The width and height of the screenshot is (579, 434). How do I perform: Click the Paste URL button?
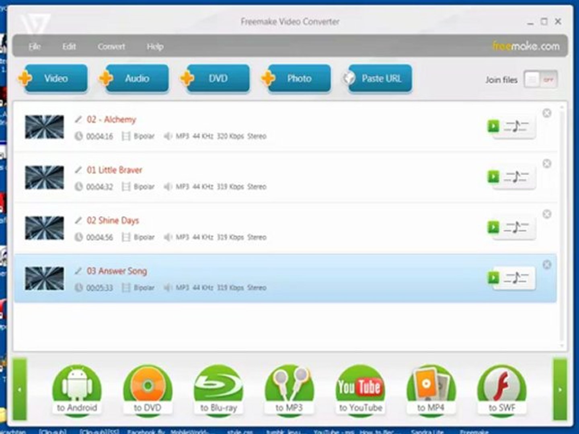378,78
